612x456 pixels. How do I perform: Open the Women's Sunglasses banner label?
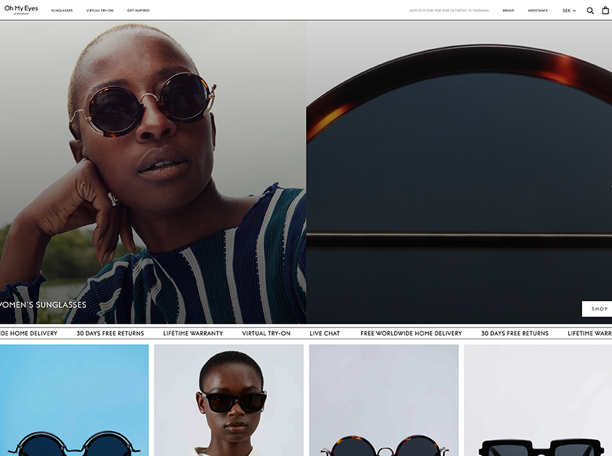pyautogui.click(x=42, y=304)
